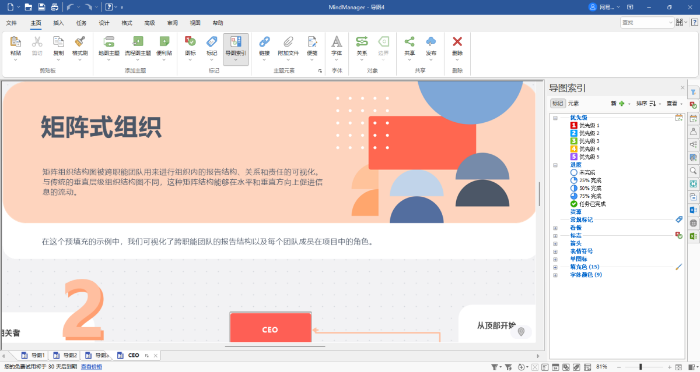700x372 pixels.
Task: Select the CEO topic box on canvas
Action: click(270, 328)
